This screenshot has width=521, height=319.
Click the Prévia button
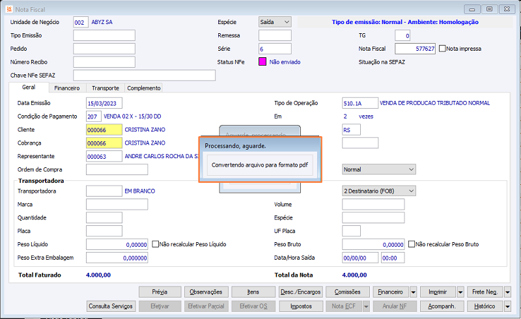160,292
